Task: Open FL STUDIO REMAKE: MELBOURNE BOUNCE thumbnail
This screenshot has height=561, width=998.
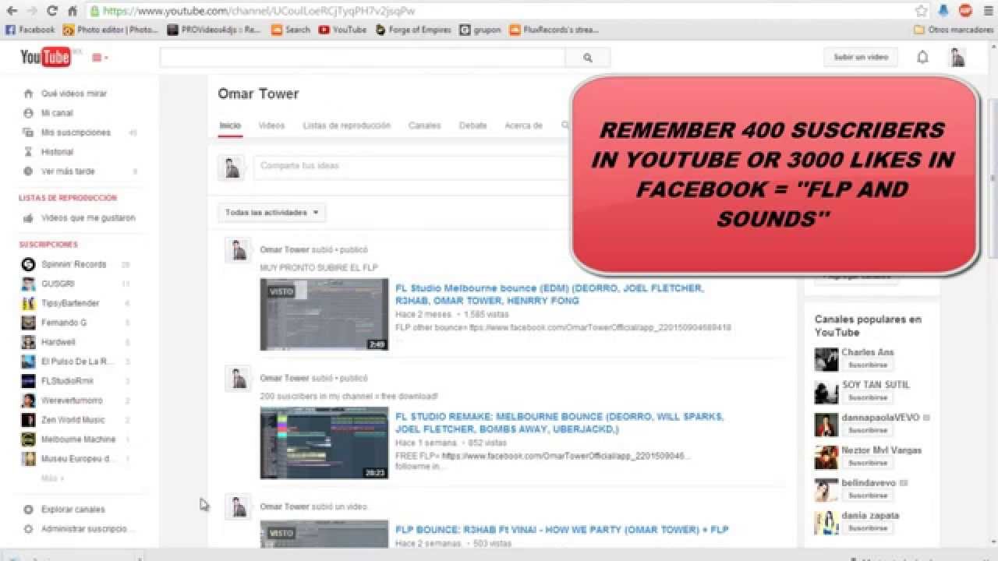Action: 324,443
